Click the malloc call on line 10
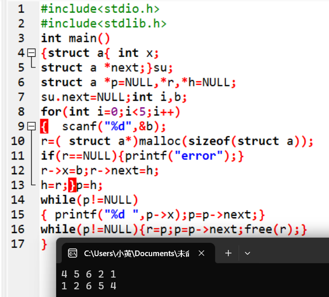 click(226, 141)
